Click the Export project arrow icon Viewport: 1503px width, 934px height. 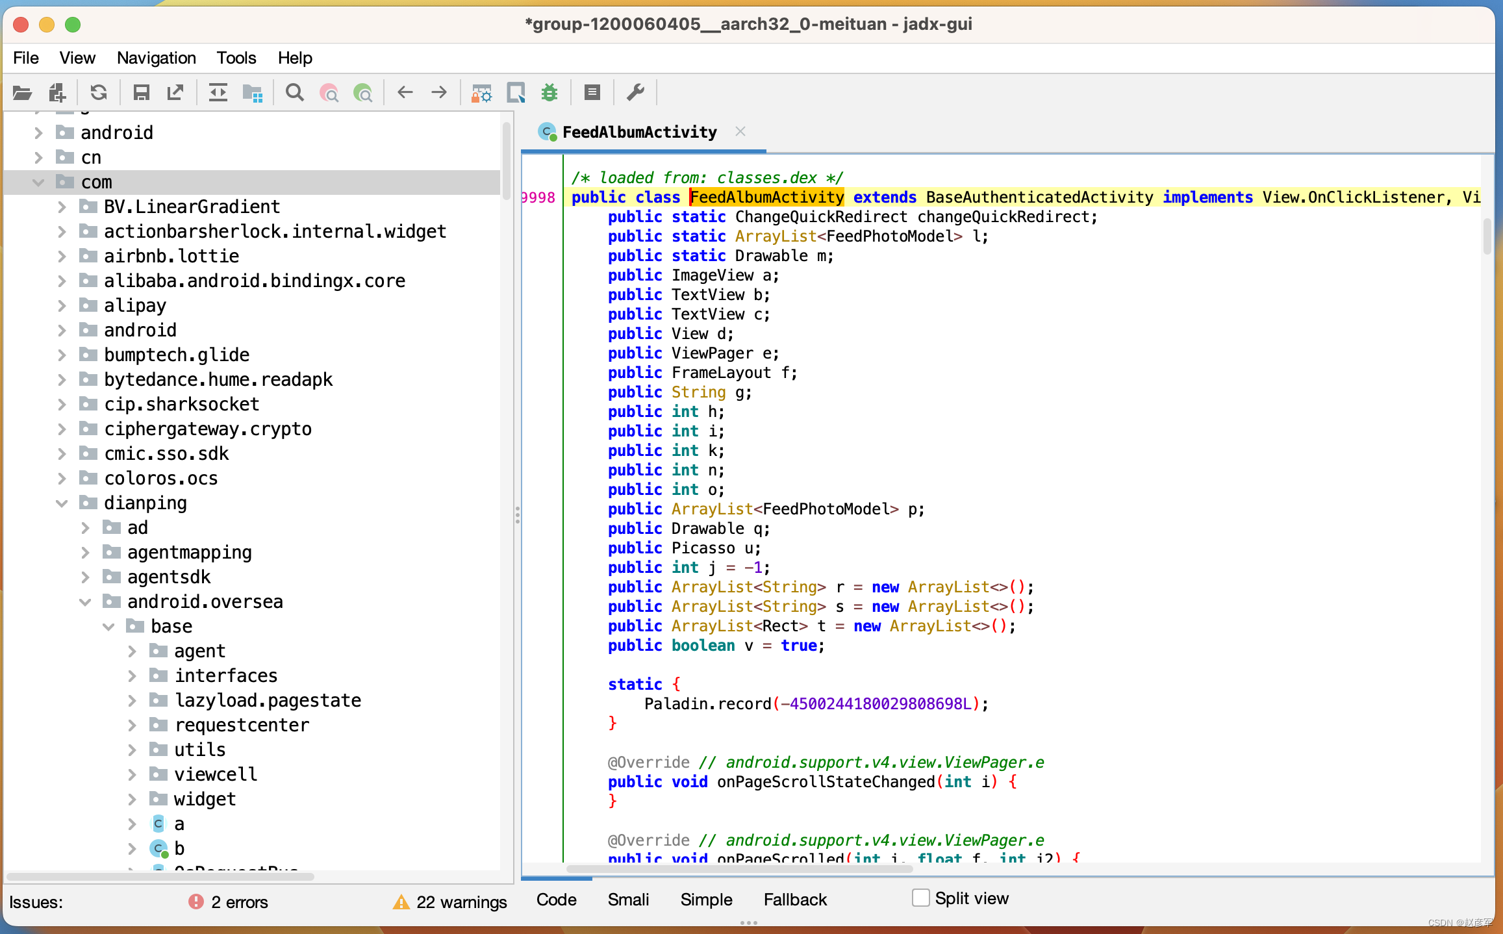[x=175, y=93]
